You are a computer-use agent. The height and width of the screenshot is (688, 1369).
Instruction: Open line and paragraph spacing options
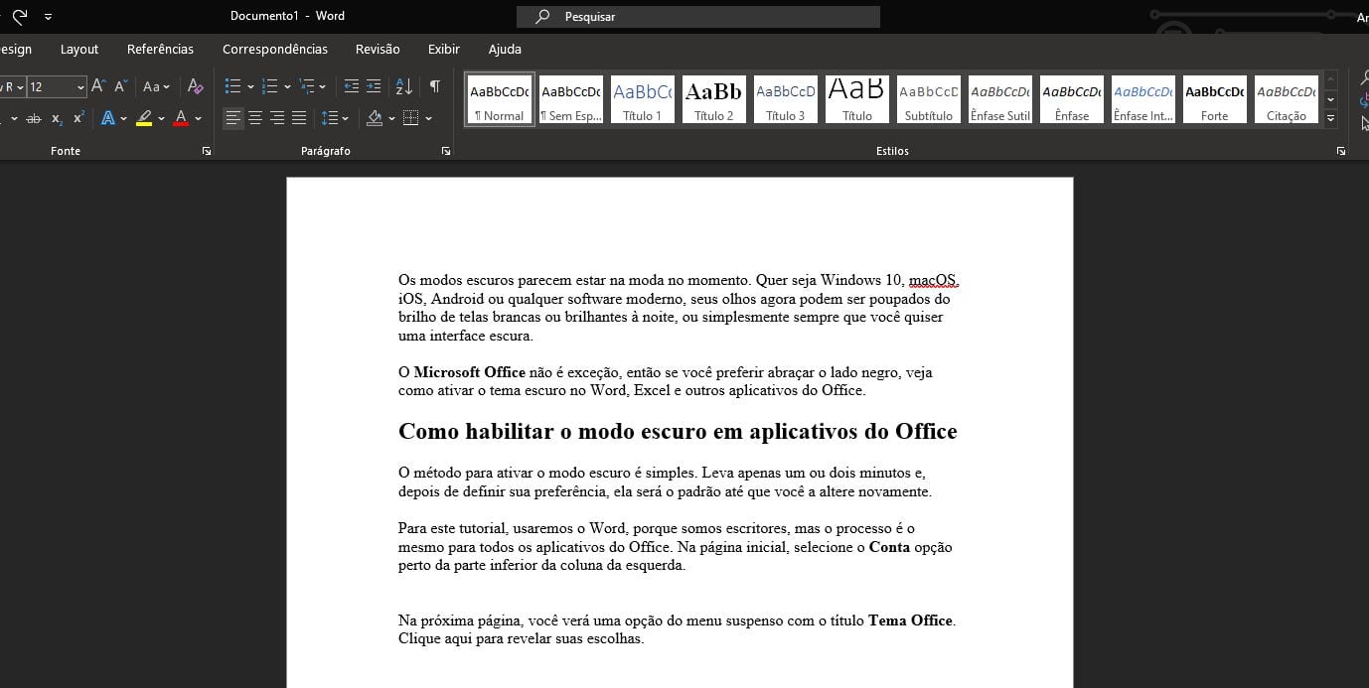tap(335, 118)
